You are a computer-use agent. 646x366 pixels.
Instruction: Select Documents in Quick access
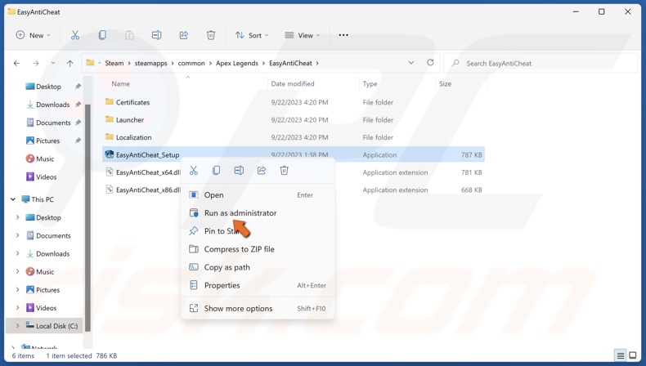point(53,123)
